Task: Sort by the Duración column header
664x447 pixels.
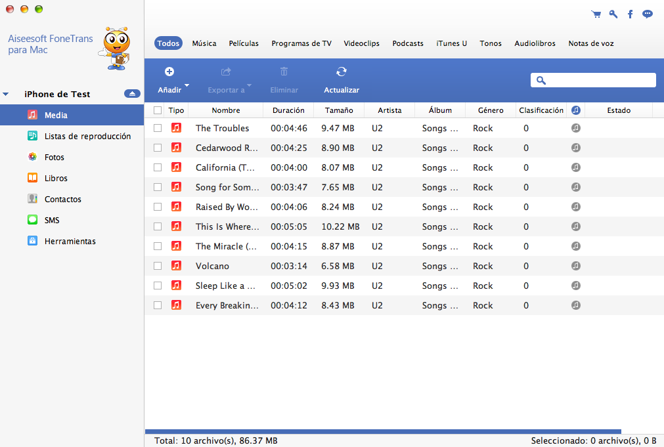Action: pyautogui.click(x=288, y=110)
